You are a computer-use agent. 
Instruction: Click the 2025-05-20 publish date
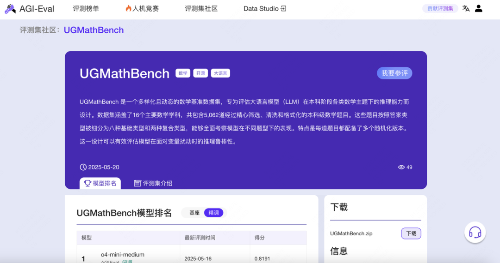[104, 167]
